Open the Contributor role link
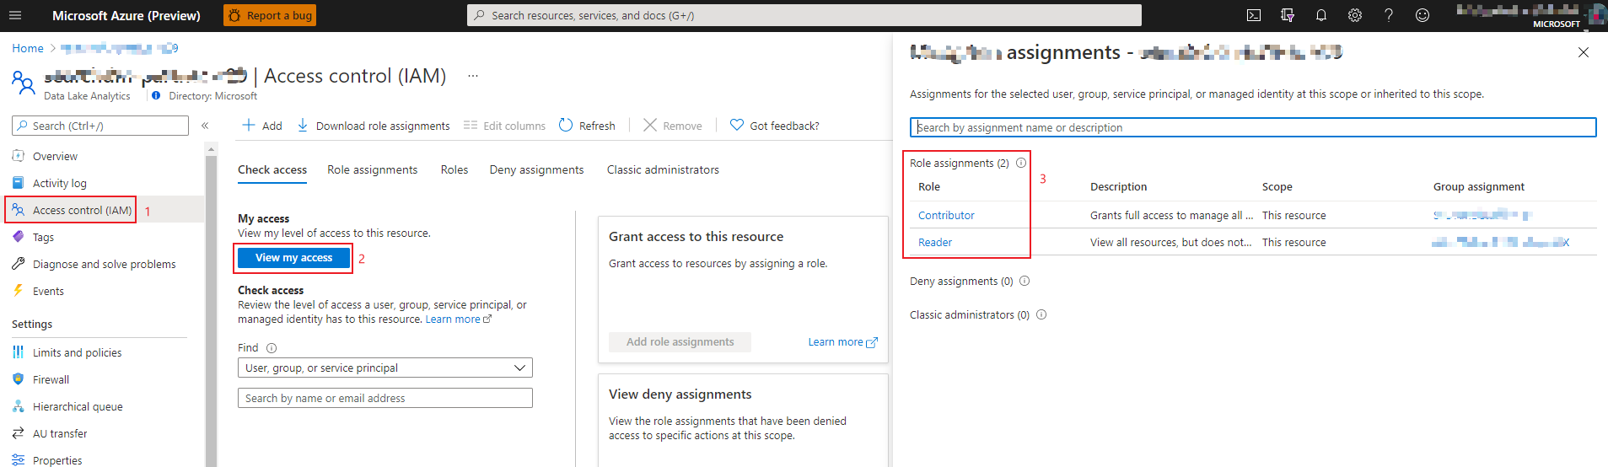Viewport: 1608px width, 467px height. pyautogui.click(x=946, y=215)
